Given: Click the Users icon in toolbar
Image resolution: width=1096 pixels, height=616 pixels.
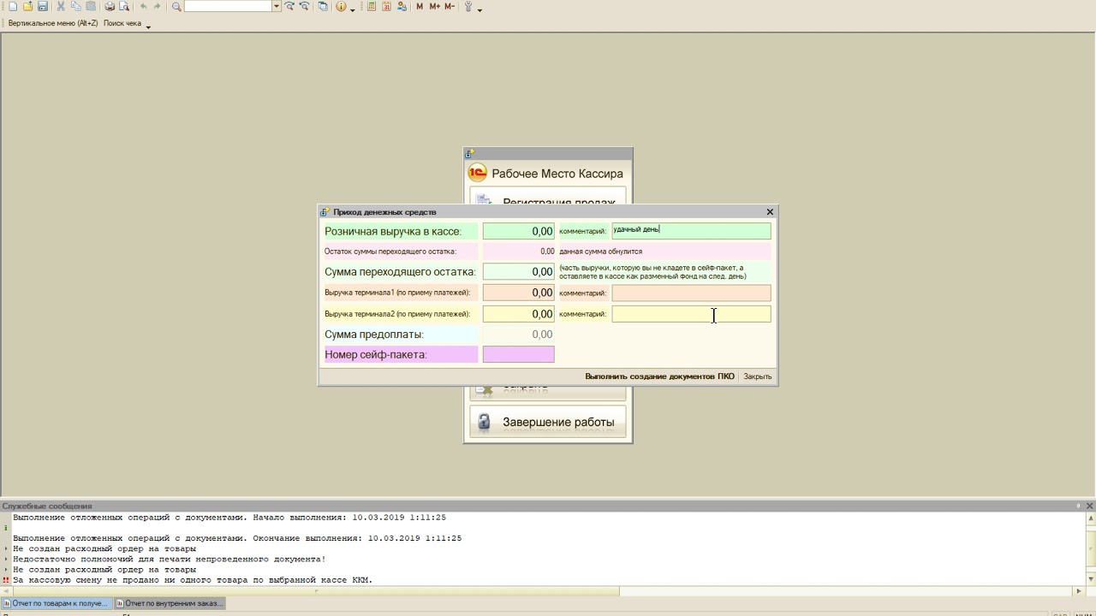Looking at the screenshot, I should tap(402, 6).
